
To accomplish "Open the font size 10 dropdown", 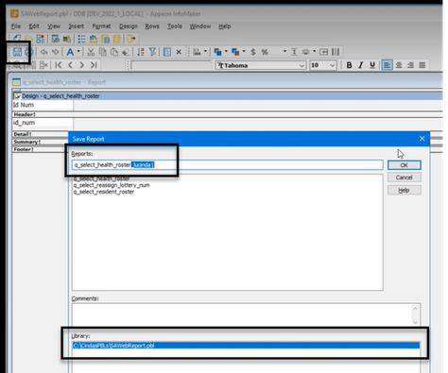I will (x=332, y=65).
